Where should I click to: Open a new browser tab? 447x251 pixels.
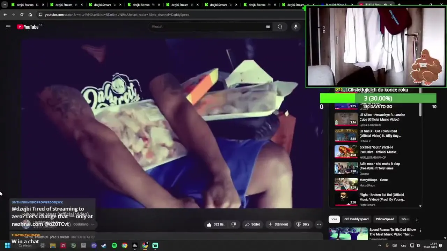pyautogui.click(x=399, y=5)
